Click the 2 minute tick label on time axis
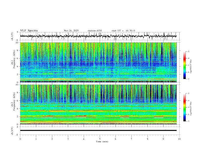Viewport: 202px width, 156px height. pos(52,139)
